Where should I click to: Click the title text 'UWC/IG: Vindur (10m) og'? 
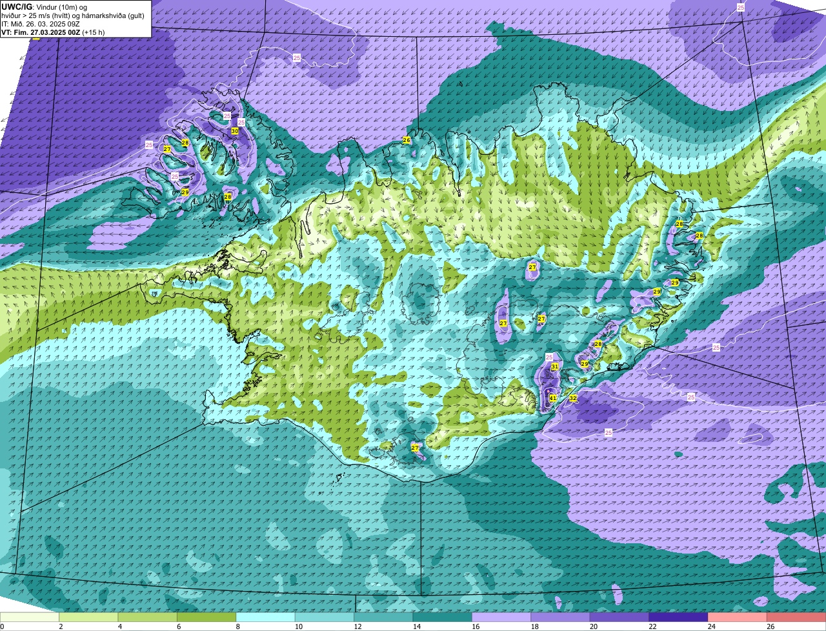44,6
